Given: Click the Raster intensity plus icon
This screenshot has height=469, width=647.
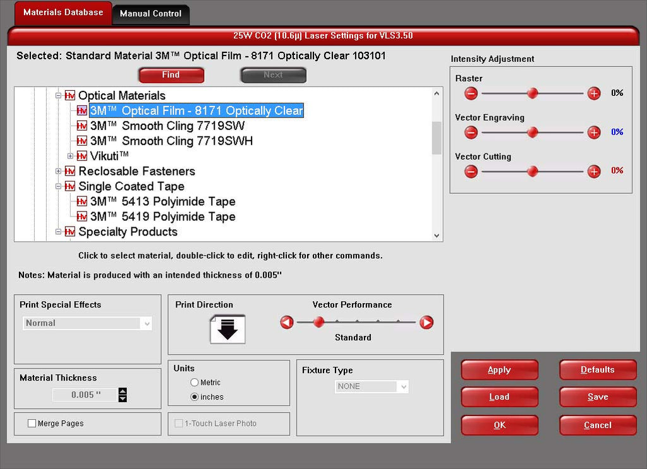Looking at the screenshot, I should (x=594, y=93).
